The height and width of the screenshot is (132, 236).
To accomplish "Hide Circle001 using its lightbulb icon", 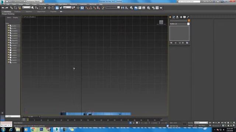I will pos(8,30).
